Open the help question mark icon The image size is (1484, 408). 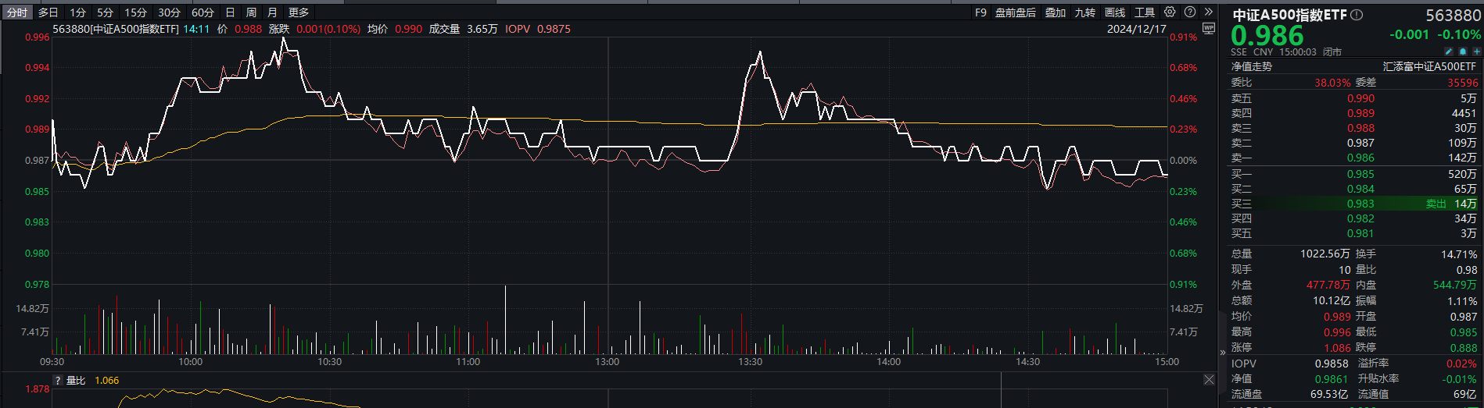1190,12
